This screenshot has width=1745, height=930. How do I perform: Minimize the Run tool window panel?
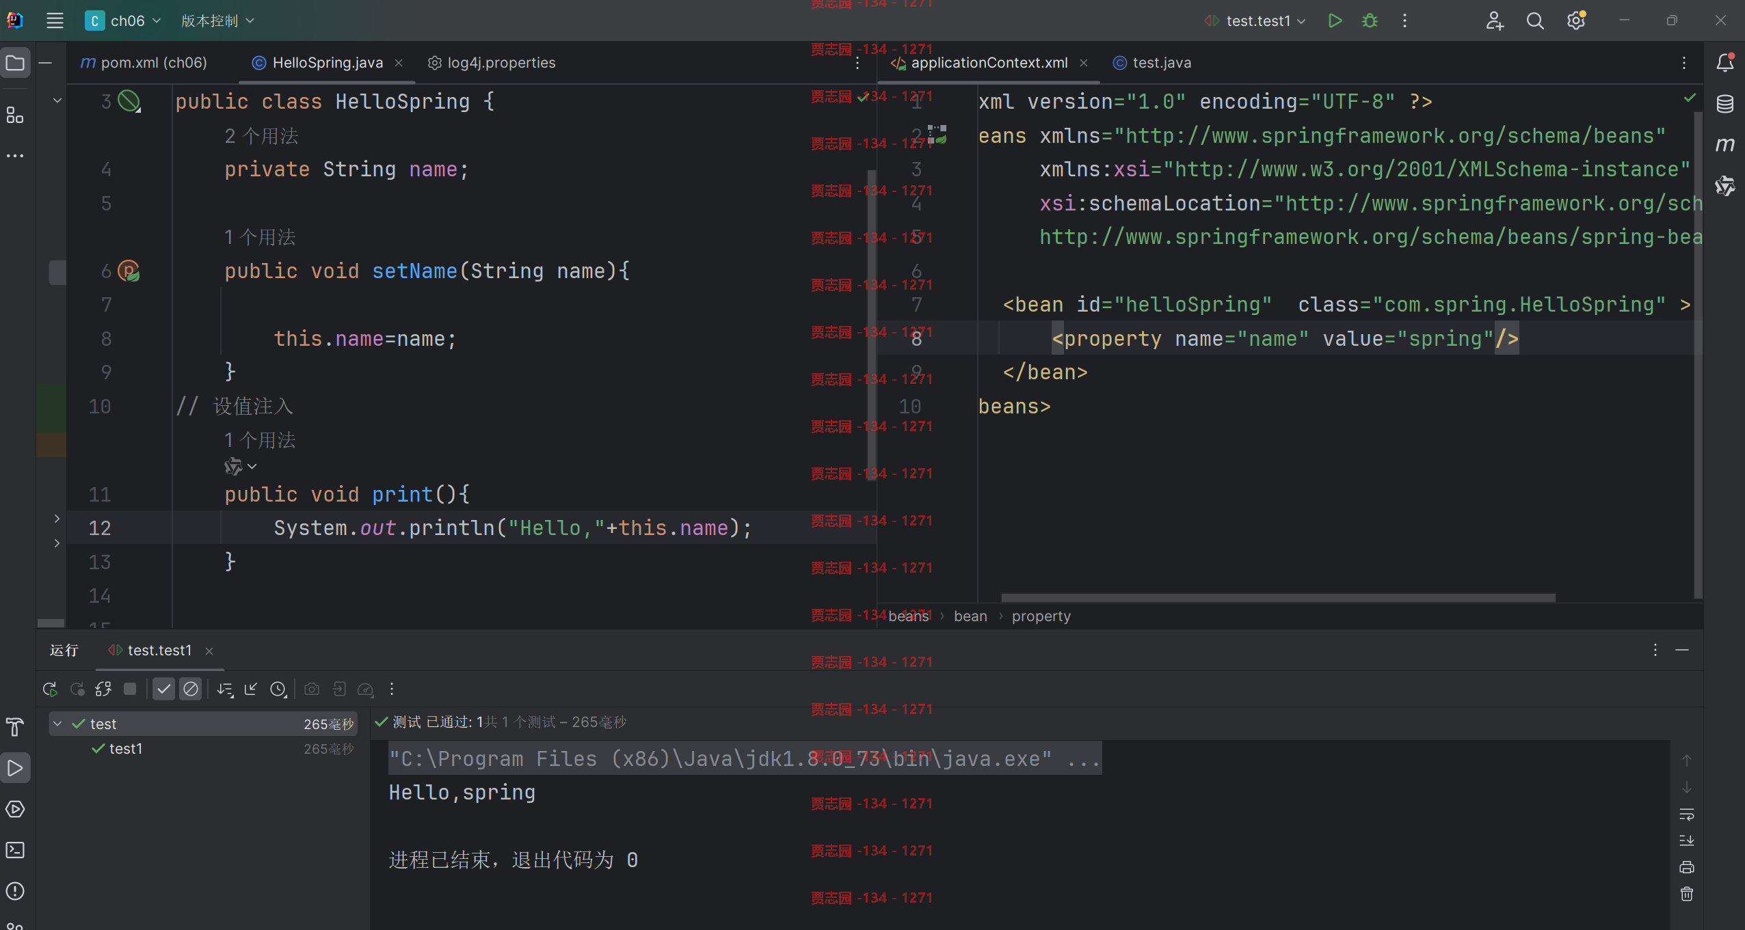coord(1682,650)
